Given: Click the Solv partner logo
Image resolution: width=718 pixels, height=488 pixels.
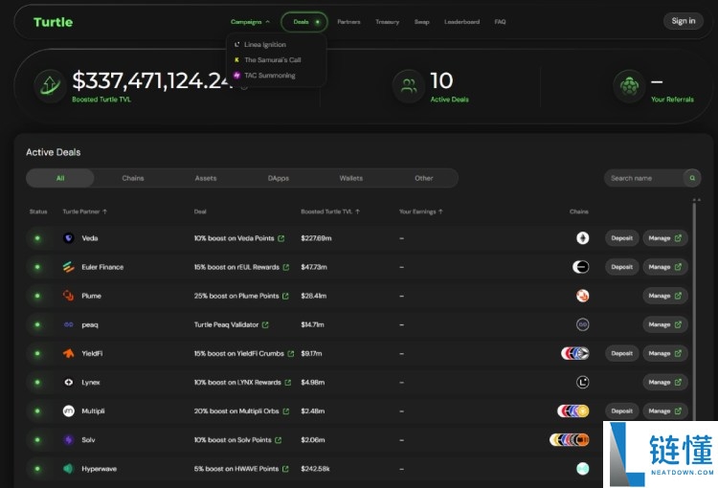Looking at the screenshot, I should [x=69, y=440].
